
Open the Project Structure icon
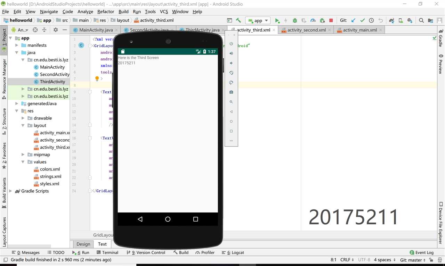[430, 20]
